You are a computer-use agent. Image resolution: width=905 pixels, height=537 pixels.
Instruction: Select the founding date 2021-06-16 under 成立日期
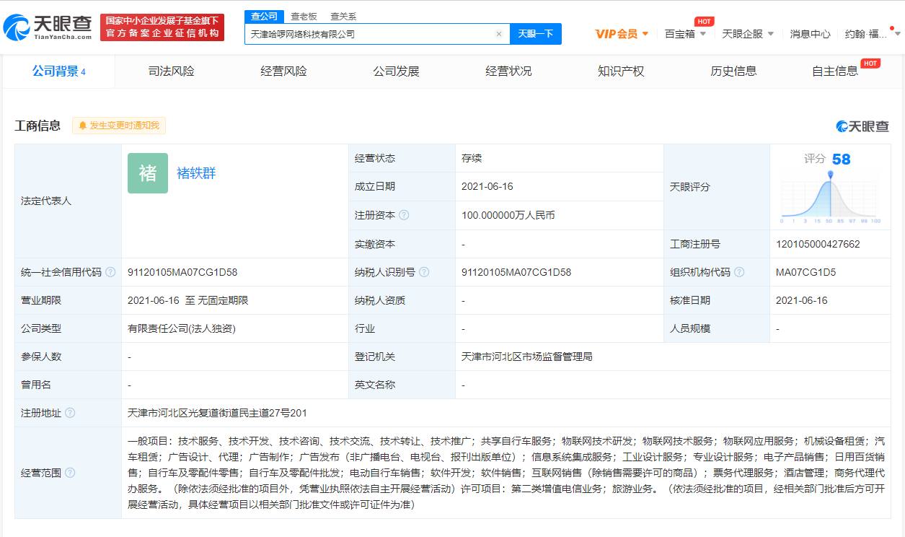pos(487,186)
